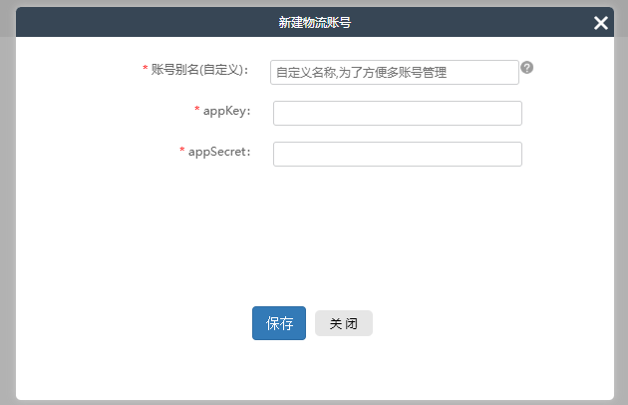Click empty white space below appSecret field

tap(397, 229)
